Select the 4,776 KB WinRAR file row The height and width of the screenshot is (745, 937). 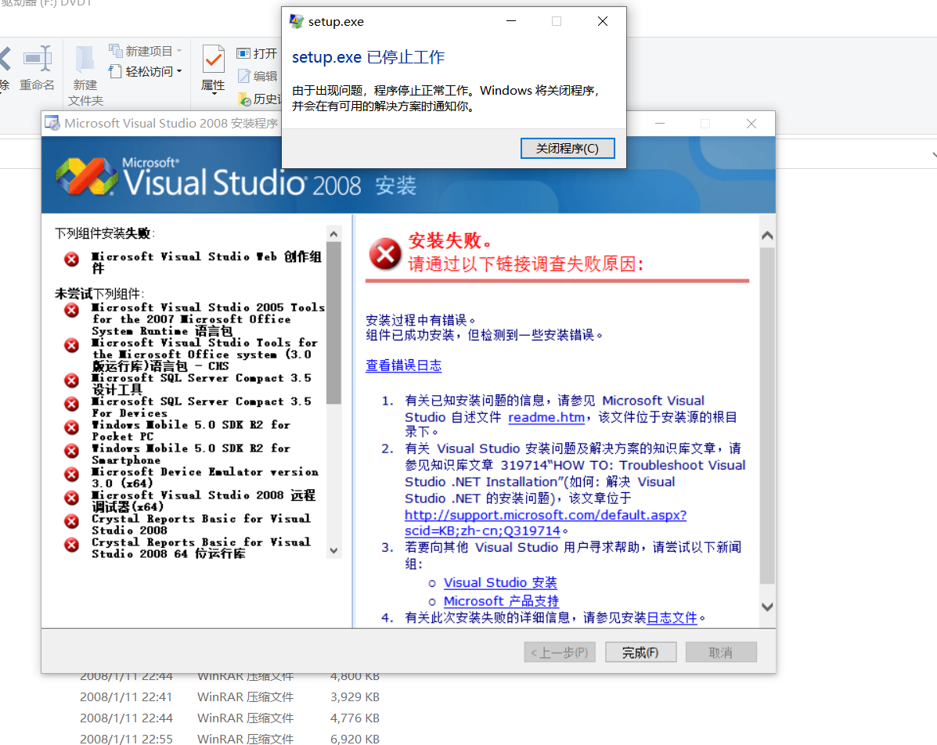point(229,718)
